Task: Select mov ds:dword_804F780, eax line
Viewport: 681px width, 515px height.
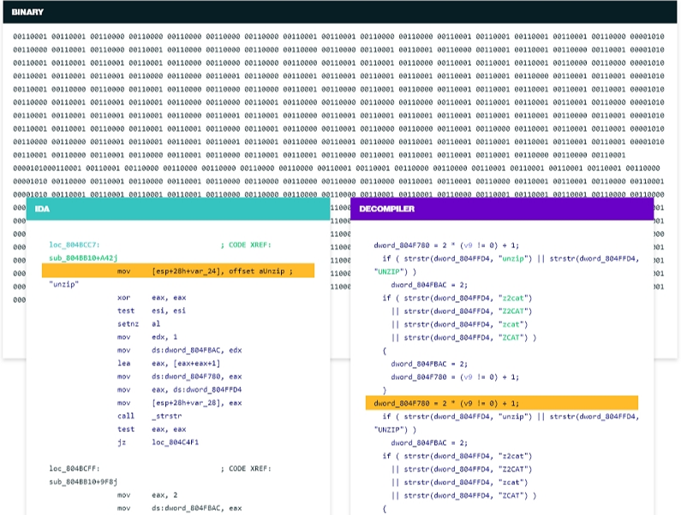Action: [x=180, y=376]
